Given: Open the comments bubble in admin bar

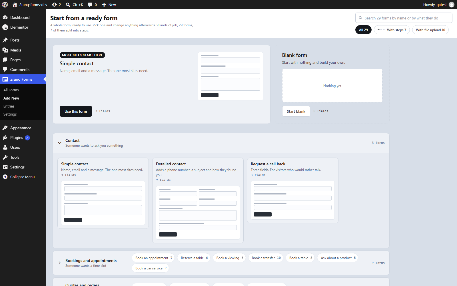Looking at the screenshot, I should point(90,5).
